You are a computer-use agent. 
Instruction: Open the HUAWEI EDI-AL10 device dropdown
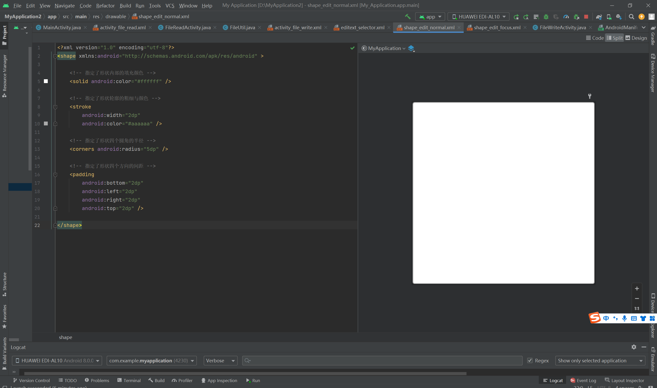[479, 17]
